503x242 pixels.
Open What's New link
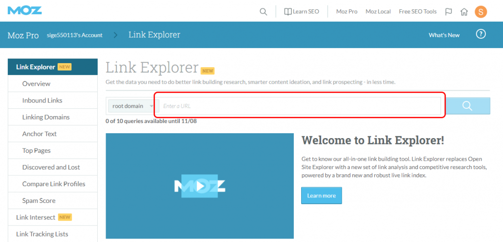point(444,35)
